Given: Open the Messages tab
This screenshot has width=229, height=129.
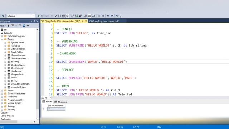Looking at the screenshot, I should point(60,102).
